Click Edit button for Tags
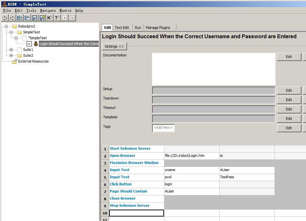The height and width of the screenshot is (221, 306). 289,128
